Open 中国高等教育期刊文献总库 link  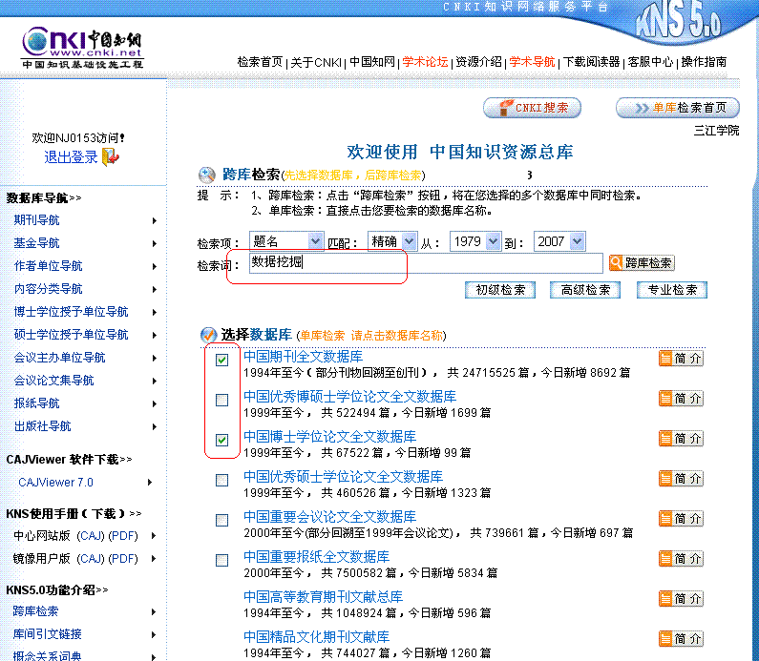[323, 597]
